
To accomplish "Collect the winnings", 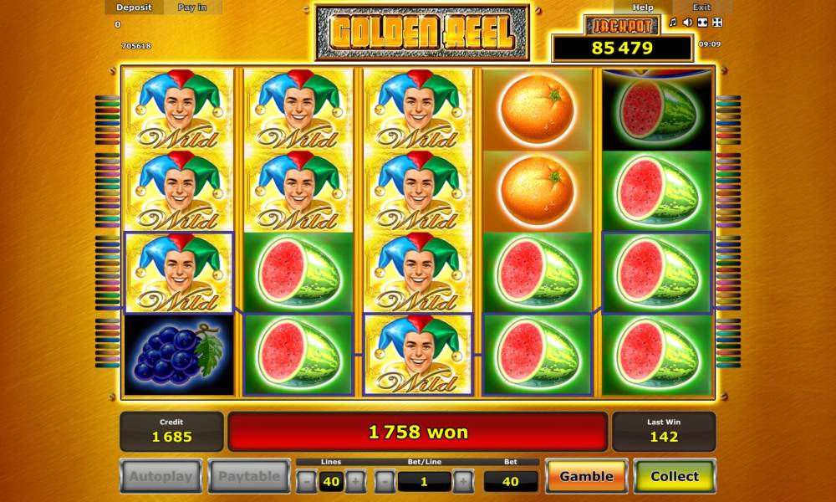I will (675, 476).
